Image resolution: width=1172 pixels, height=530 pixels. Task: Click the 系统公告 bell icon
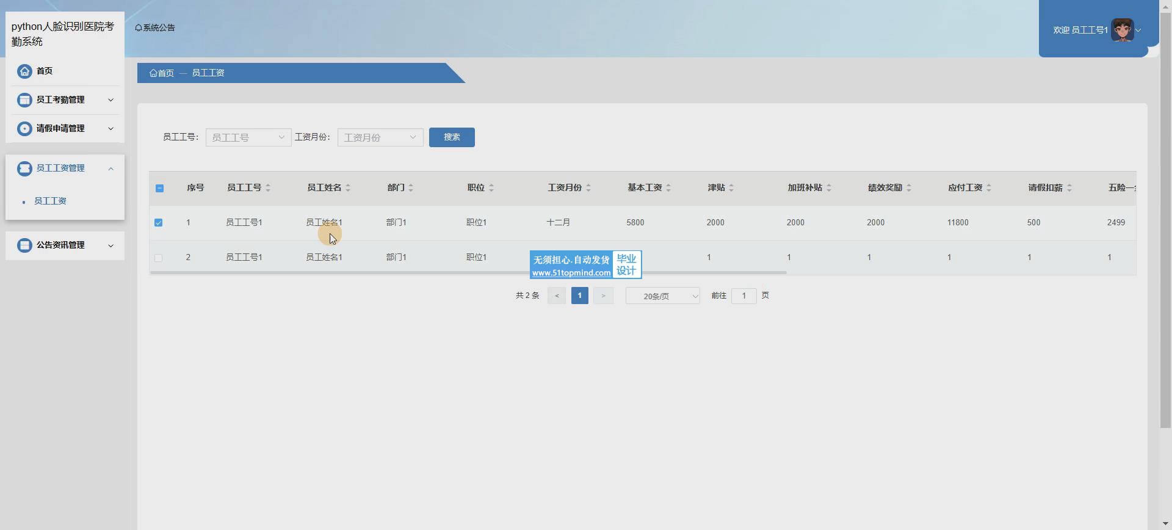[139, 28]
